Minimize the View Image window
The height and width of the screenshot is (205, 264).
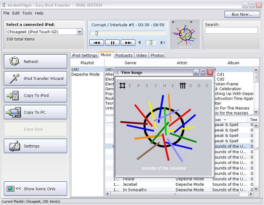click(196, 72)
